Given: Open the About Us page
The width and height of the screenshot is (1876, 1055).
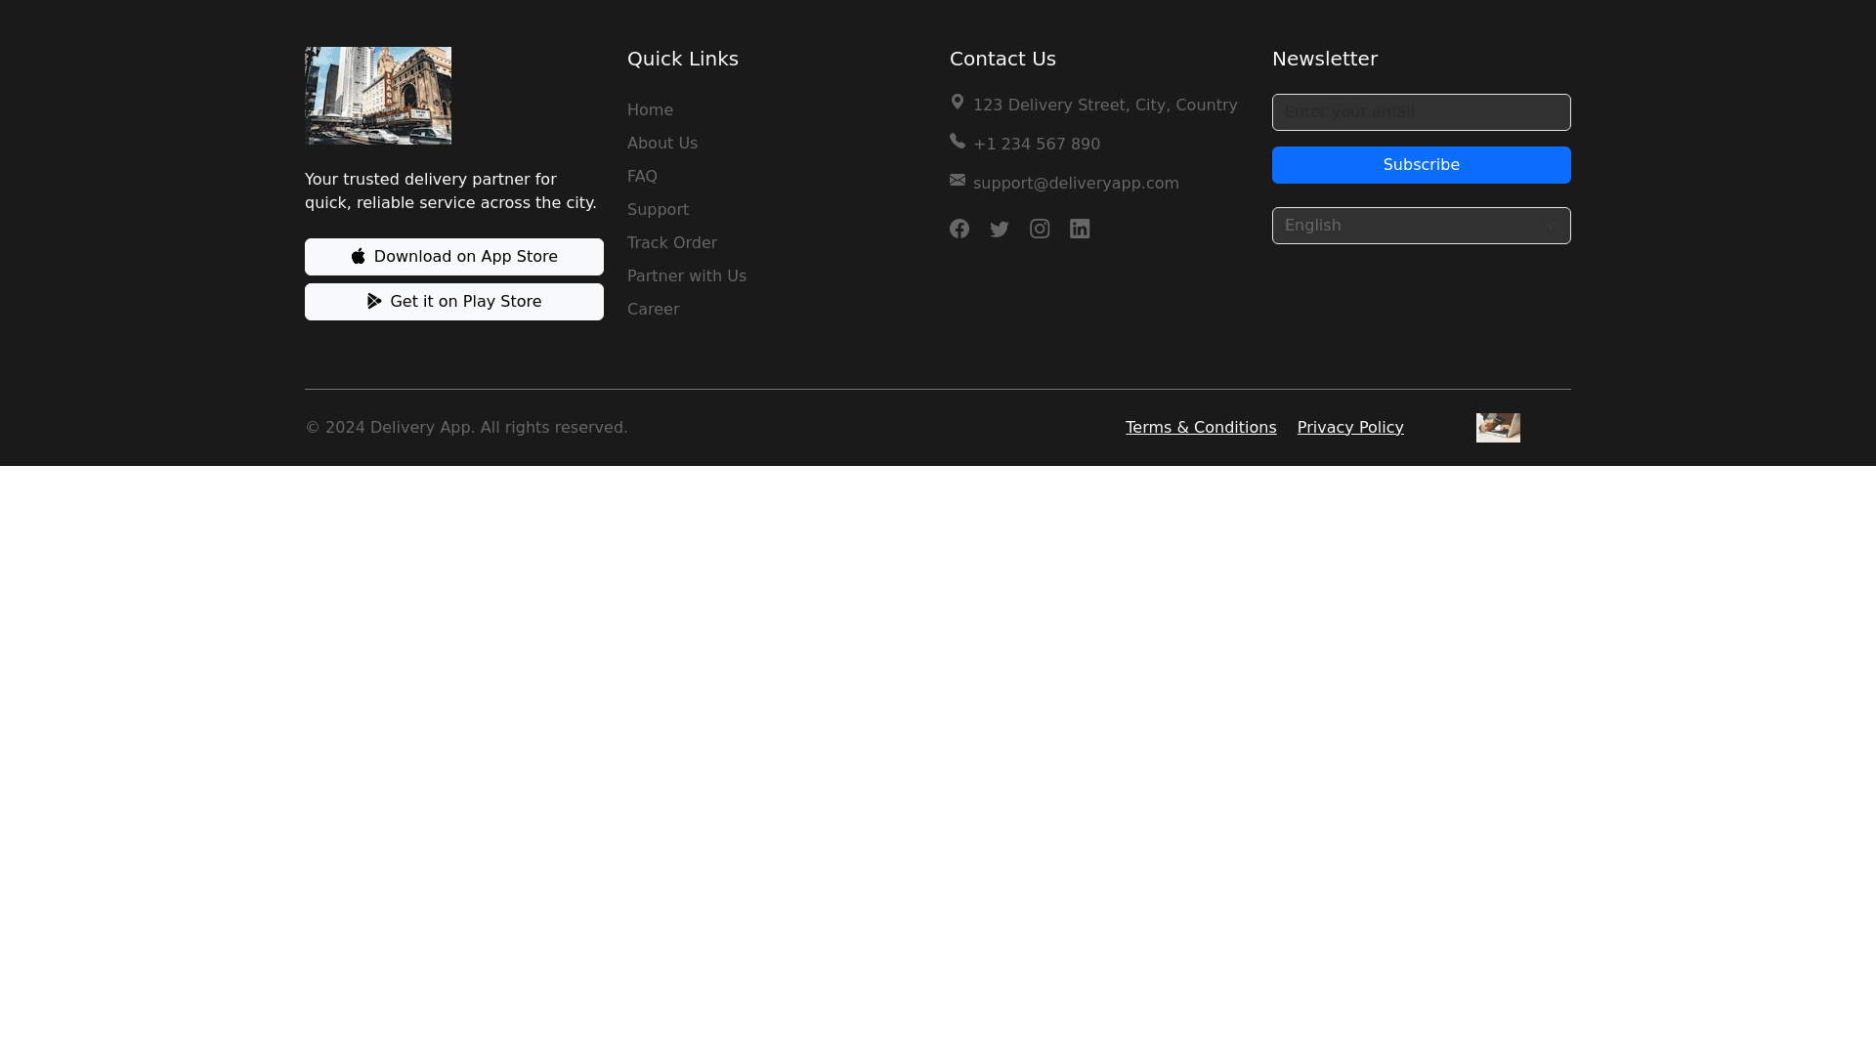Looking at the screenshot, I should (661, 143).
